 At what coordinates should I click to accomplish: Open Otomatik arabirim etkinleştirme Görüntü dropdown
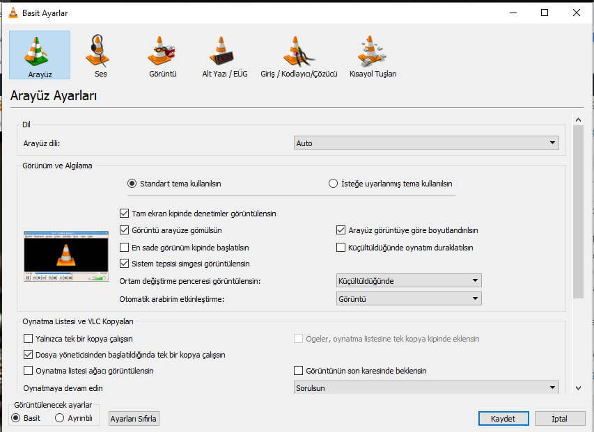(x=409, y=299)
